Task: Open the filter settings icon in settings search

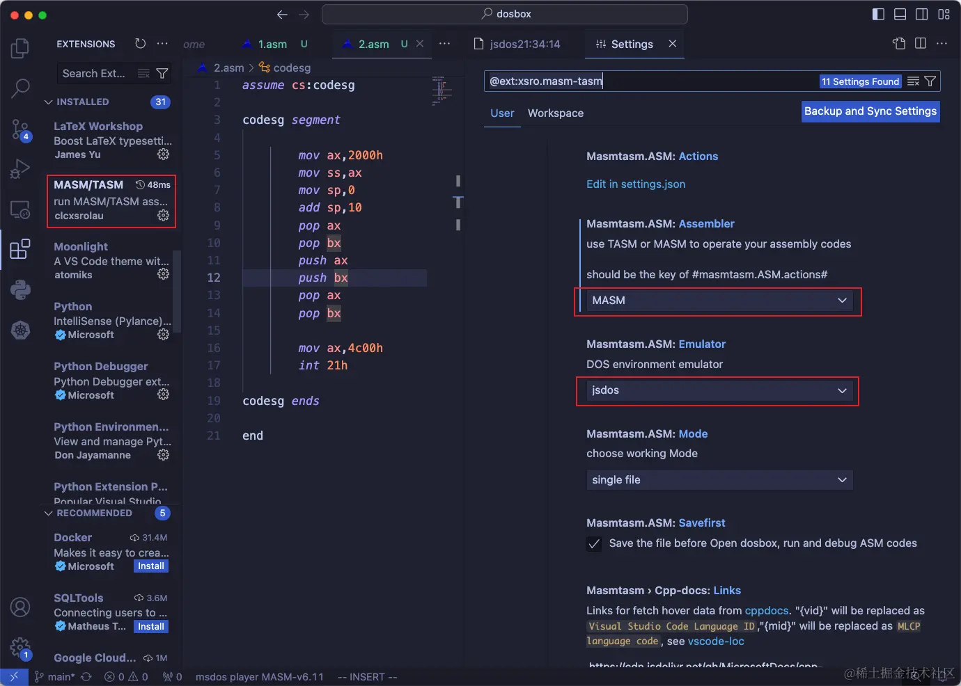Action: coord(931,81)
